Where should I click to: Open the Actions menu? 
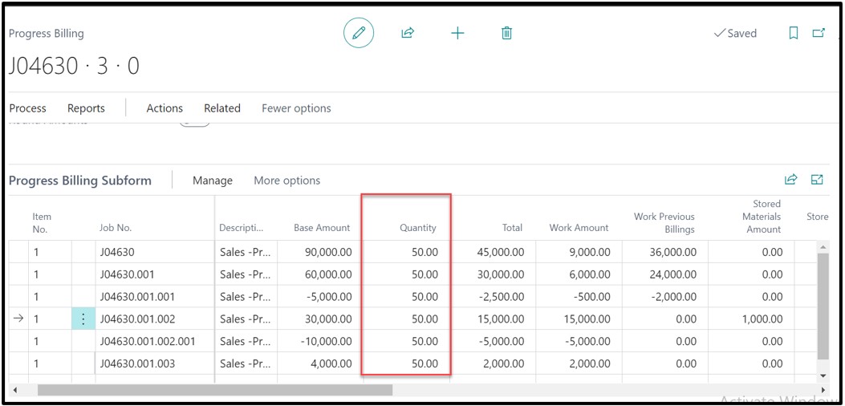pyautogui.click(x=165, y=108)
